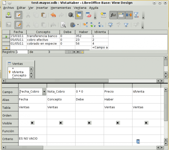Viewport: 169px width, 150px height.
Task: Click table pane horizontal scrollbar thumb
Action: point(57,81)
